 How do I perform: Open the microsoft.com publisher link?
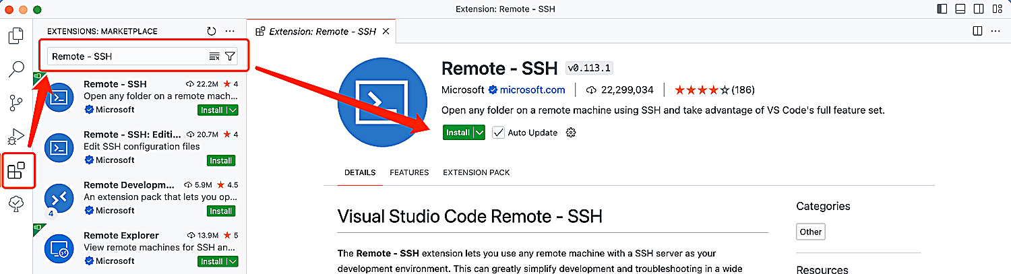532,90
